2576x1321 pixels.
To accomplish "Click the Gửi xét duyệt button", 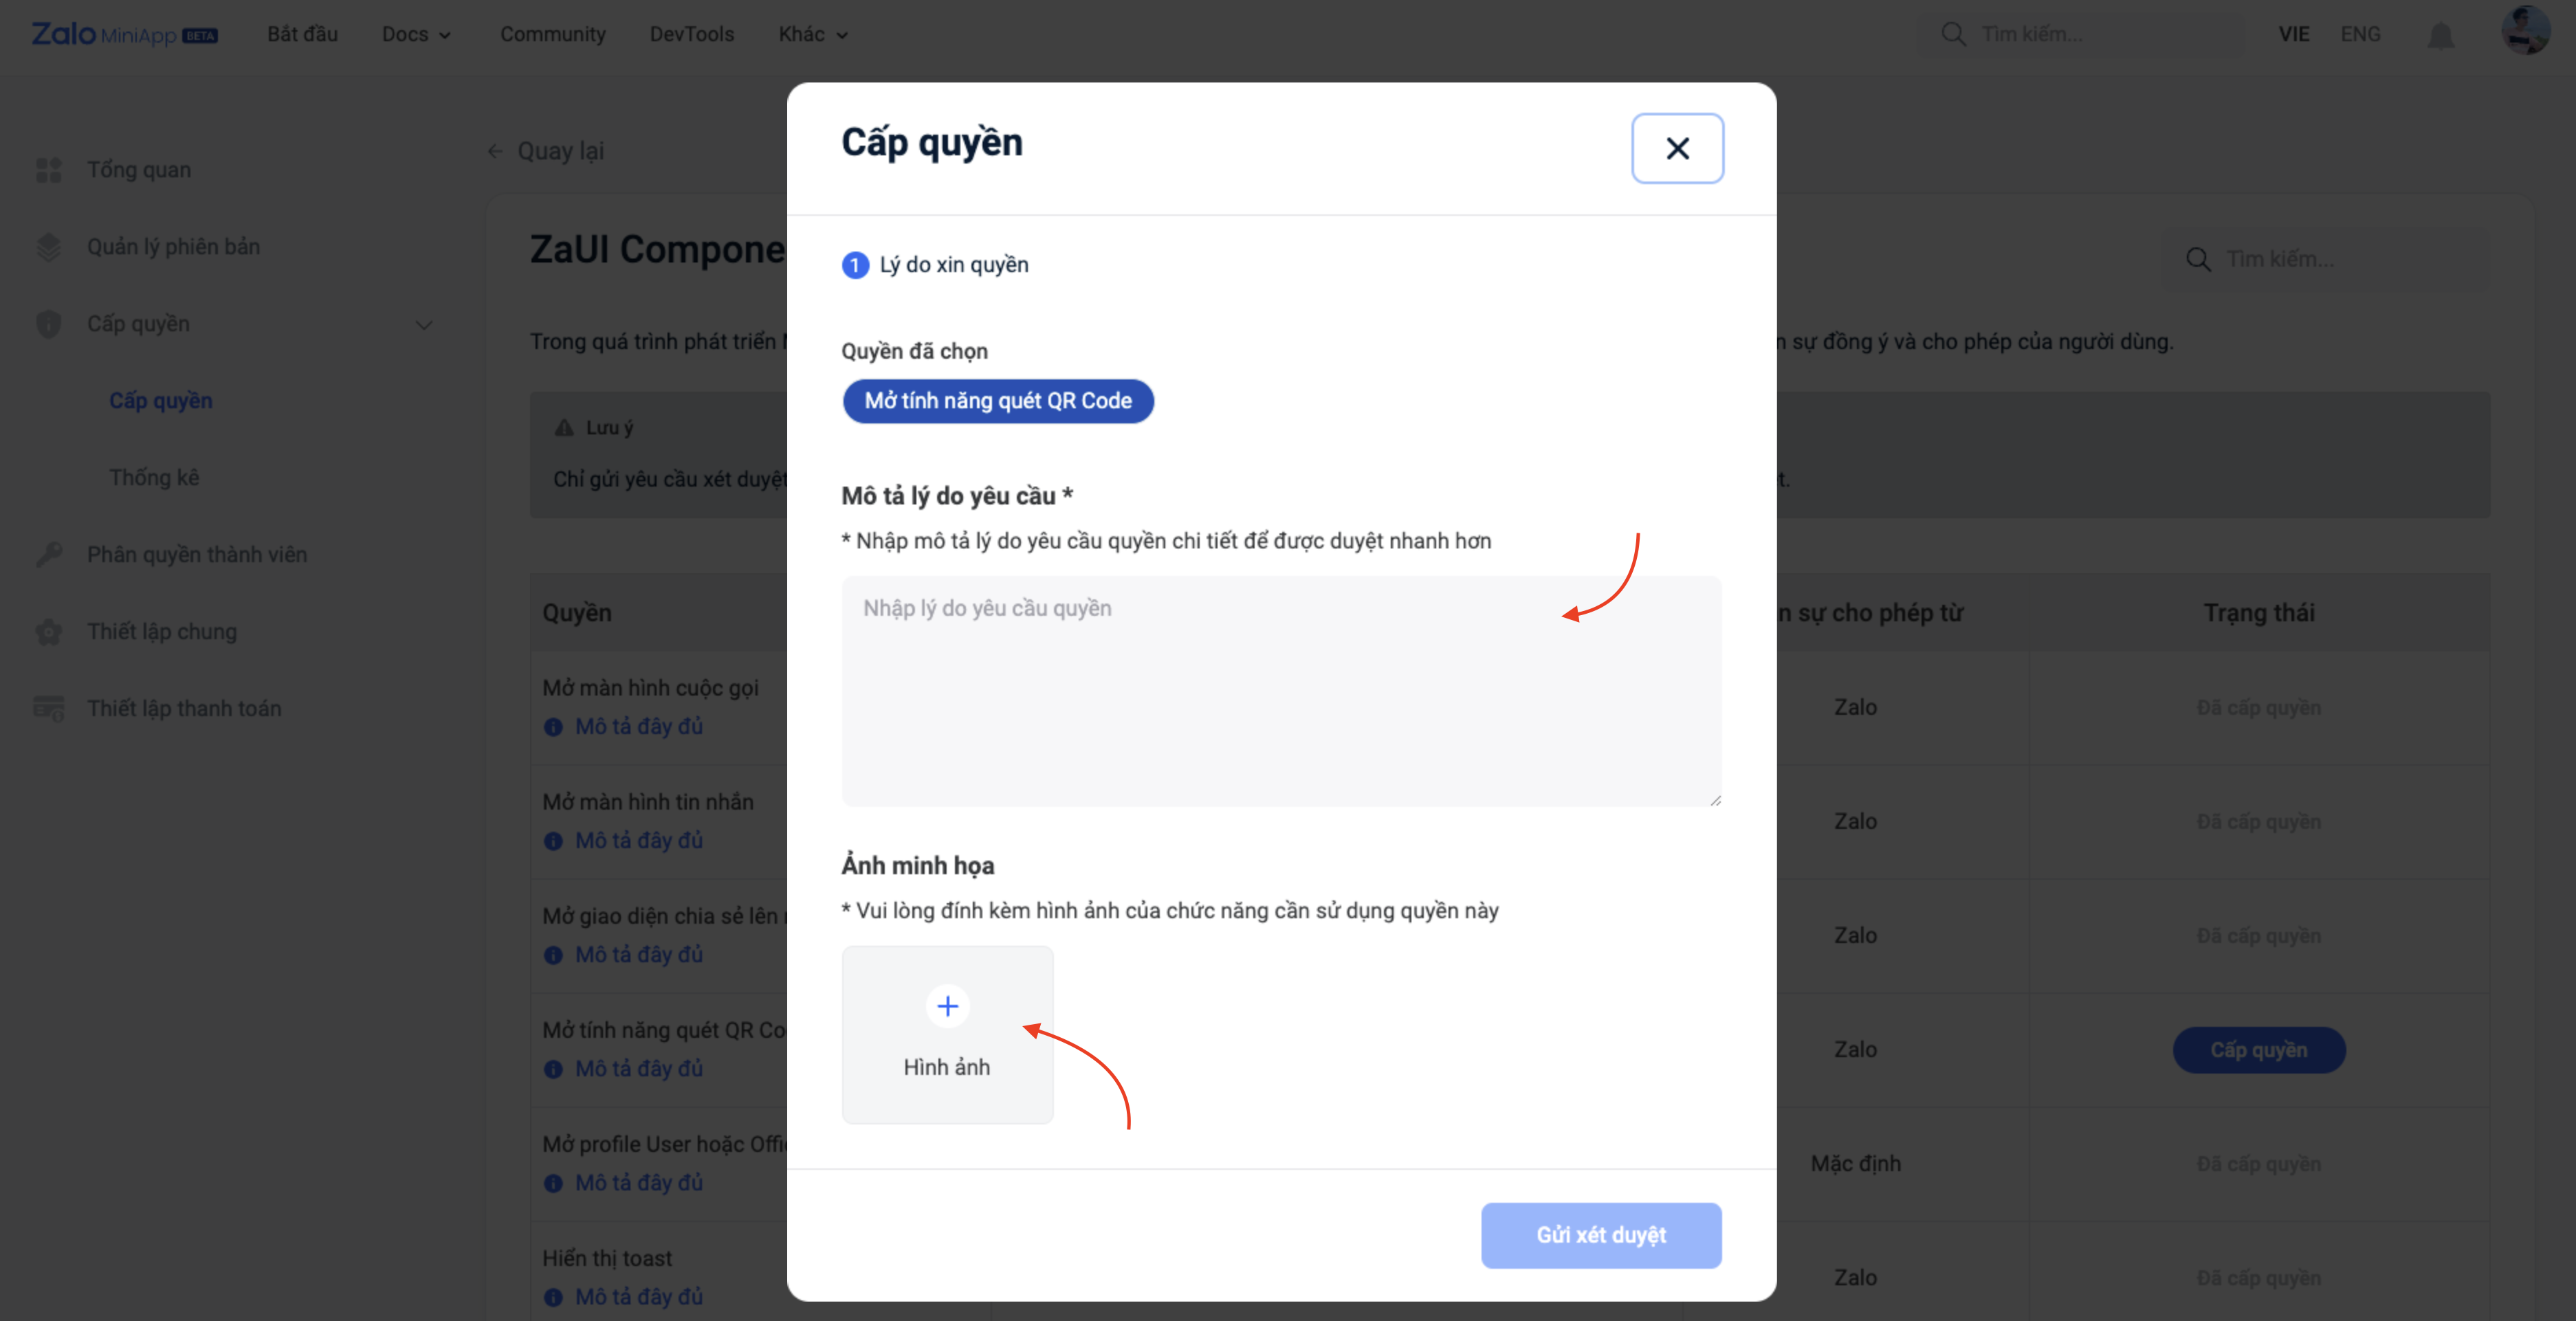I will (1600, 1235).
